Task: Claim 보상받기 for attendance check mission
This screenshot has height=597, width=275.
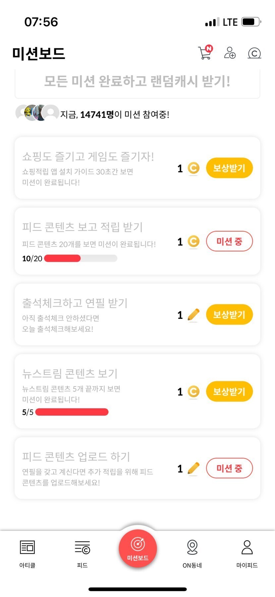Action: tap(229, 315)
